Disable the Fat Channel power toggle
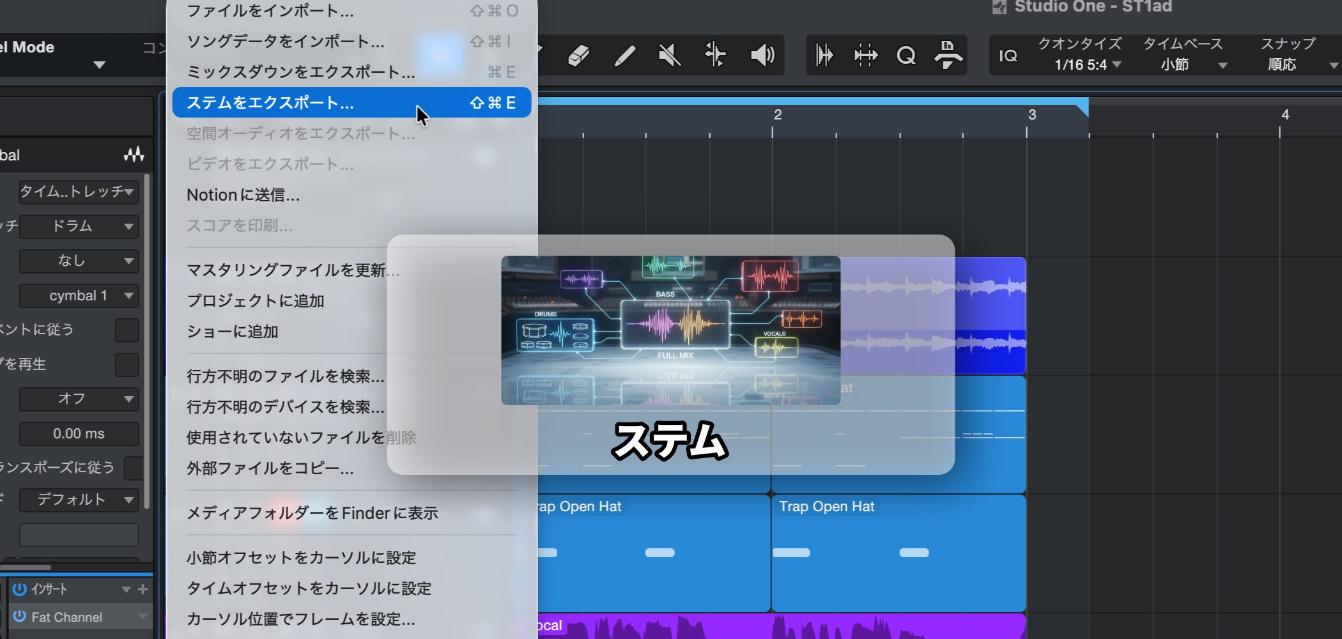Image resolution: width=1342 pixels, height=639 pixels. [19, 617]
